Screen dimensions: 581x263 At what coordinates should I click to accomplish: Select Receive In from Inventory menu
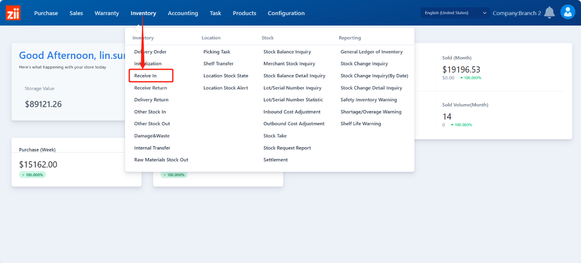145,76
